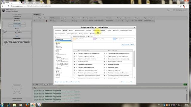Click the up arrow of the templates list
191x107 pixels.
(134, 39)
